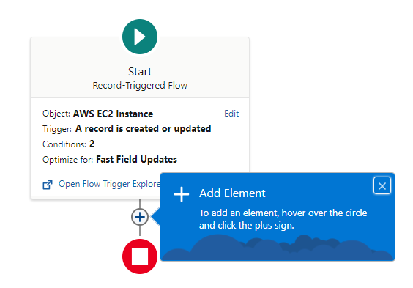Image resolution: width=413 pixels, height=288 pixels.
Task: Click the external link icon beside Flow Trigger Explorer
Action: coord(48,185)
